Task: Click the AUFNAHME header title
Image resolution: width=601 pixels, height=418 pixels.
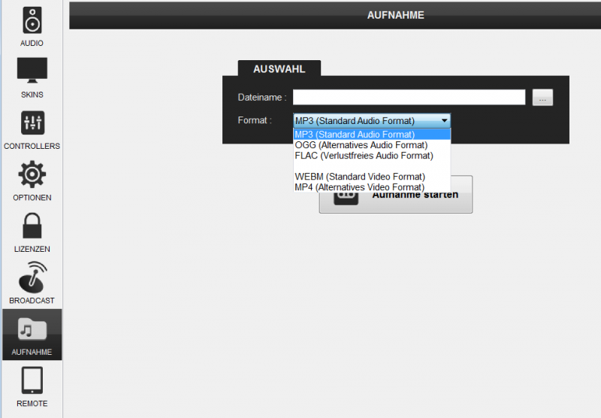Action: click(396, 15)
